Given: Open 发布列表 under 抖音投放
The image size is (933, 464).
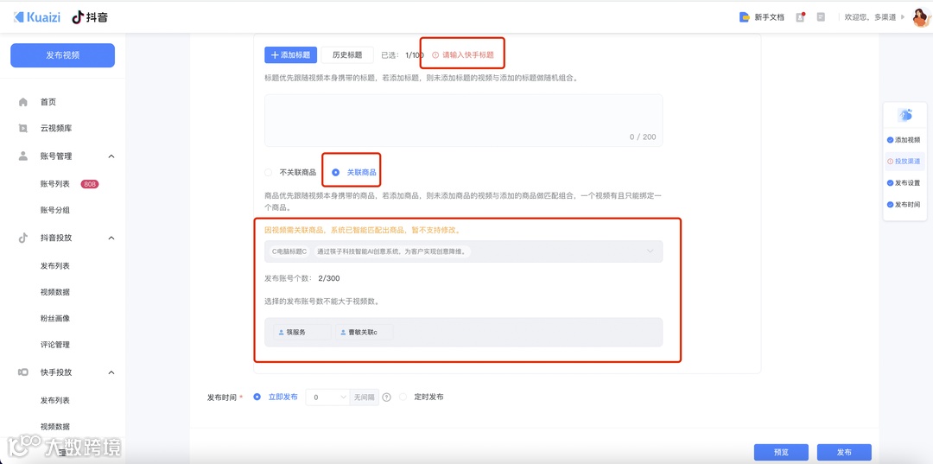Looking at the screenshot, I should click(54, 266).
